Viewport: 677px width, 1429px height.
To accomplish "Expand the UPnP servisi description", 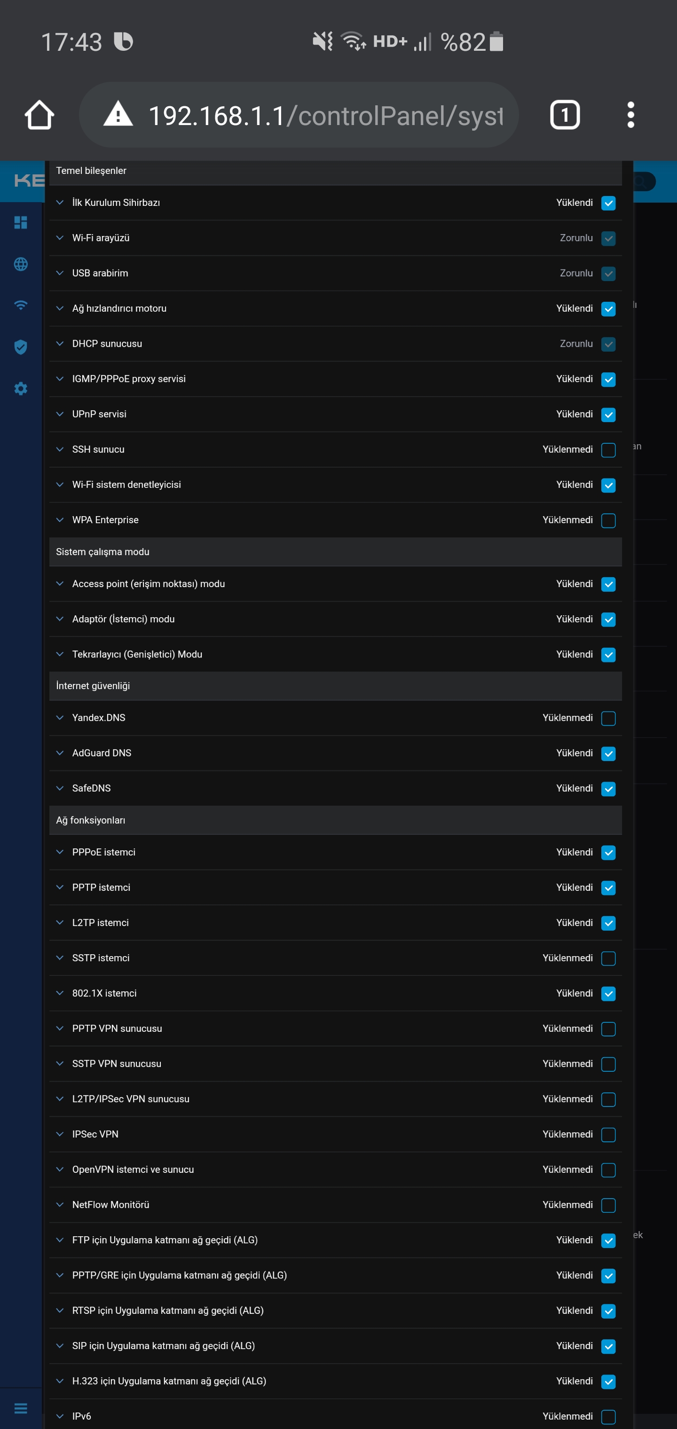I will (x=60, y=414).
